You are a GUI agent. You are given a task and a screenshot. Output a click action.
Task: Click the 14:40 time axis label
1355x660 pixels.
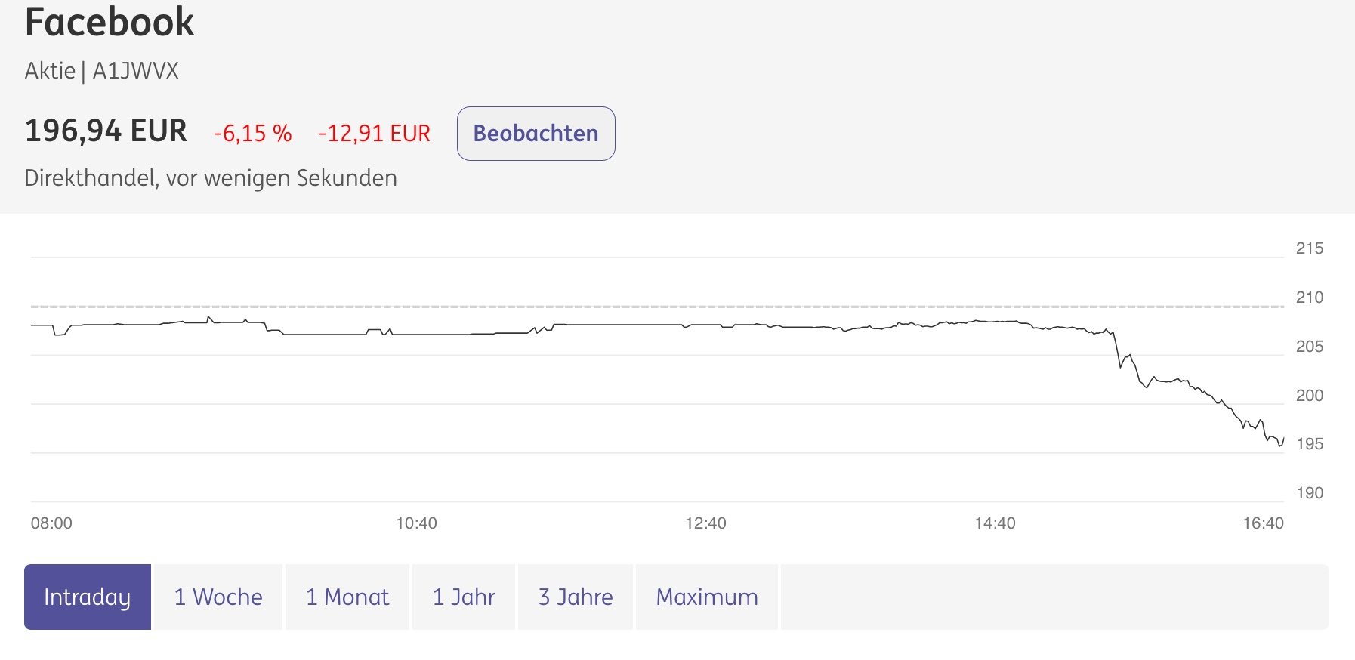pos(995,523)
